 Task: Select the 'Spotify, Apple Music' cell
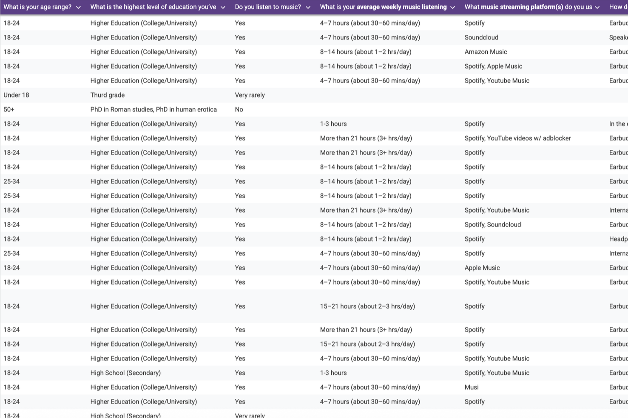493,66
